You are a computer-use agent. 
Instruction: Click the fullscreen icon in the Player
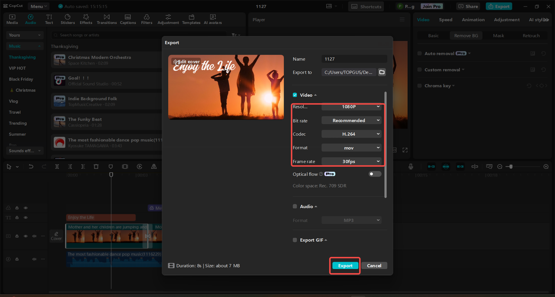click(x=405, y=150)
